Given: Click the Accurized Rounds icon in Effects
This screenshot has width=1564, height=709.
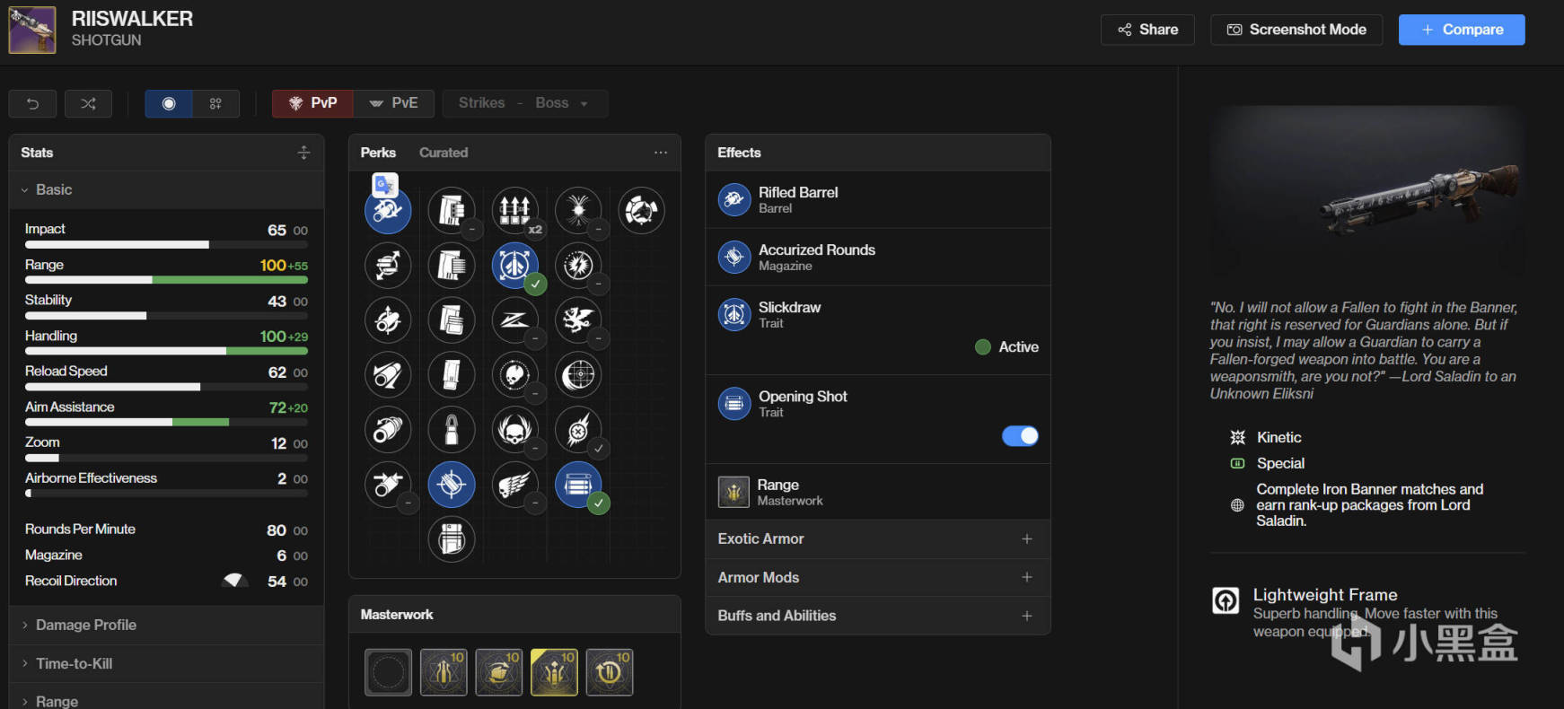Looking at the screenshot, I should (734, 257).
